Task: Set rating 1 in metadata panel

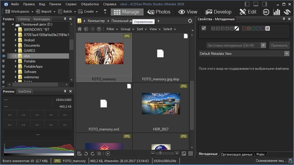Action: coord(213,28)
